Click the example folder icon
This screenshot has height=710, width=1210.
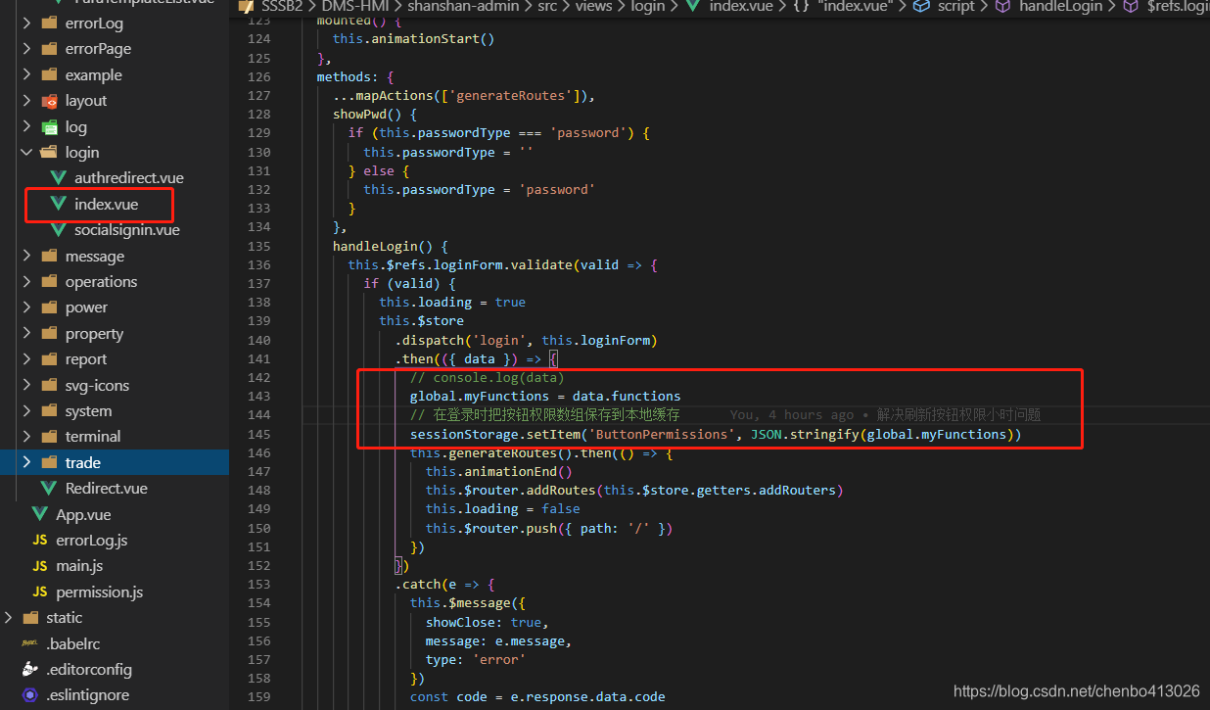pyautogui.click(x=49, y=75)
